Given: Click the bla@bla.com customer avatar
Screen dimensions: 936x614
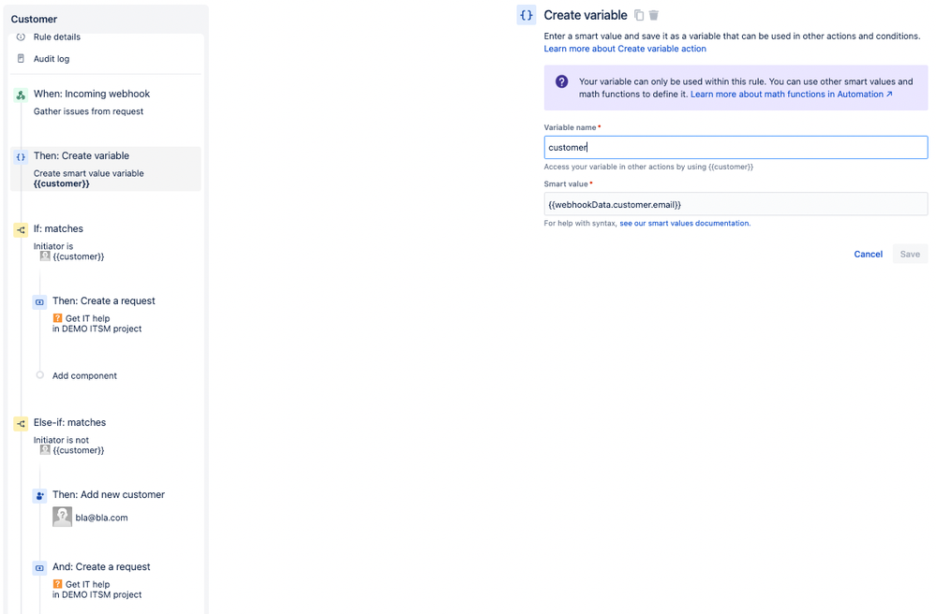Looking at the screenshot, I should click(x=62, y=516).
